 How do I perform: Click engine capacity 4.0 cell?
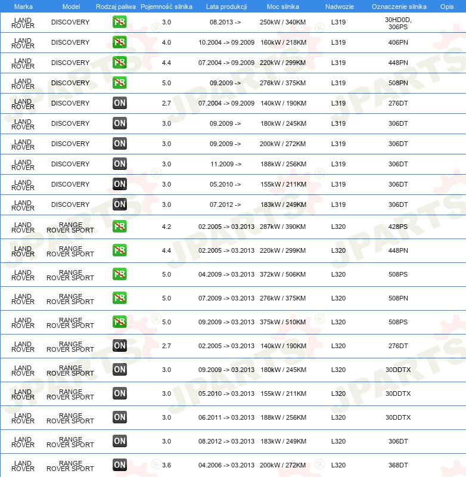click(x=166, y=42)
